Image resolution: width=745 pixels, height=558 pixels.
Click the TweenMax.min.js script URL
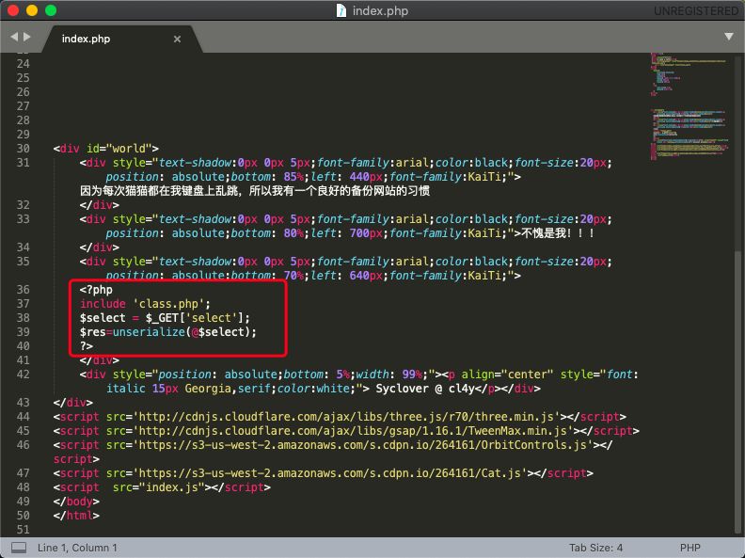pyautogui.click(x=353, y=431)
